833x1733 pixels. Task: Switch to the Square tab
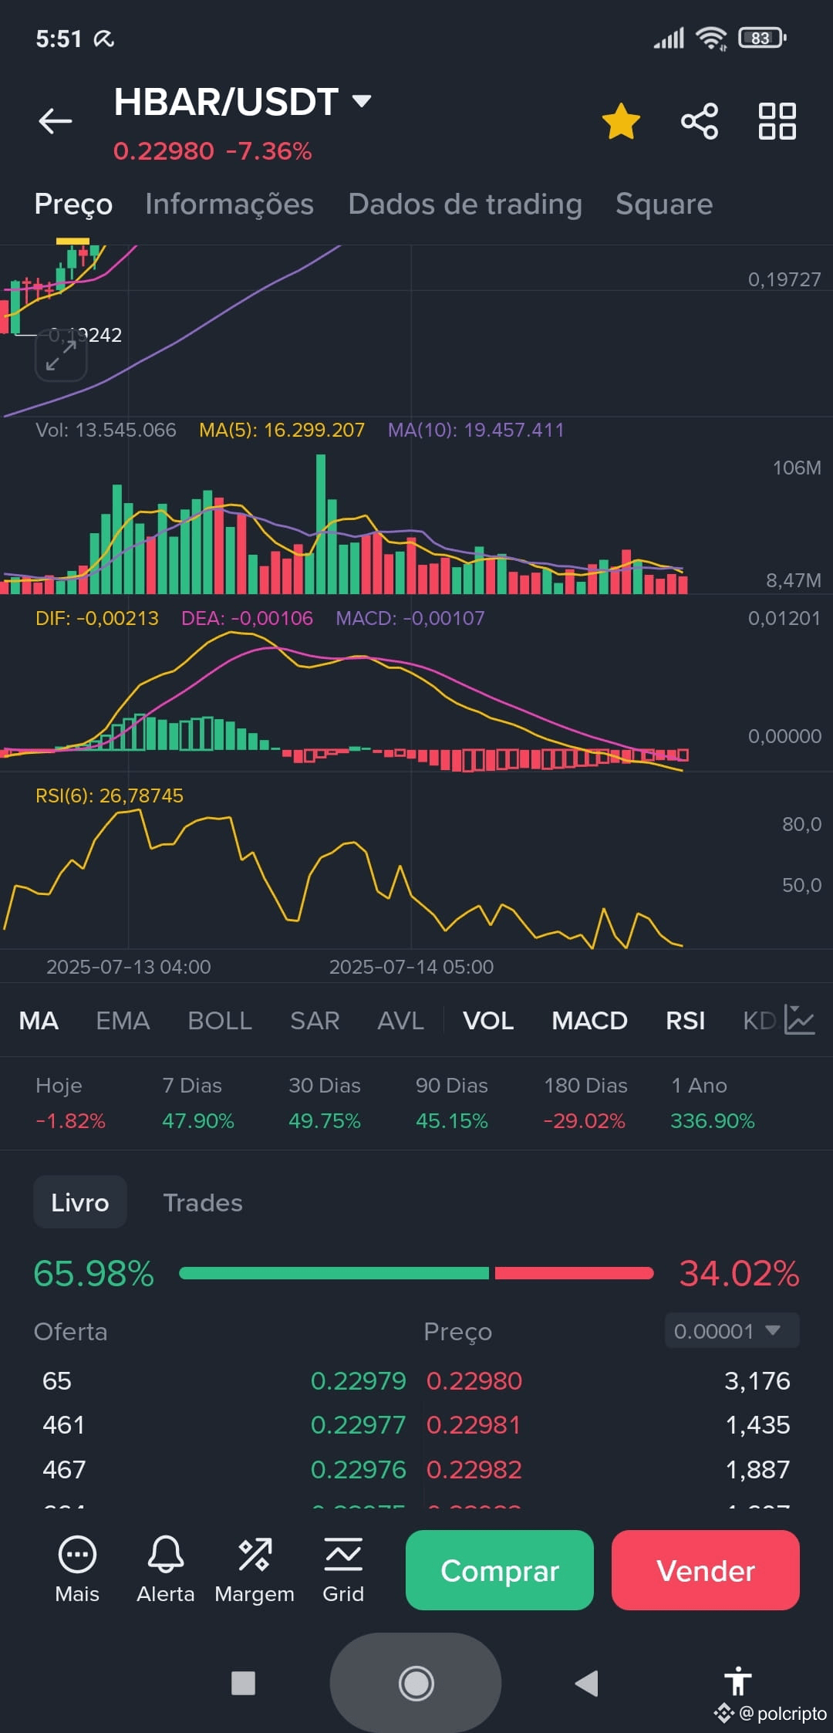click(664, 204)
